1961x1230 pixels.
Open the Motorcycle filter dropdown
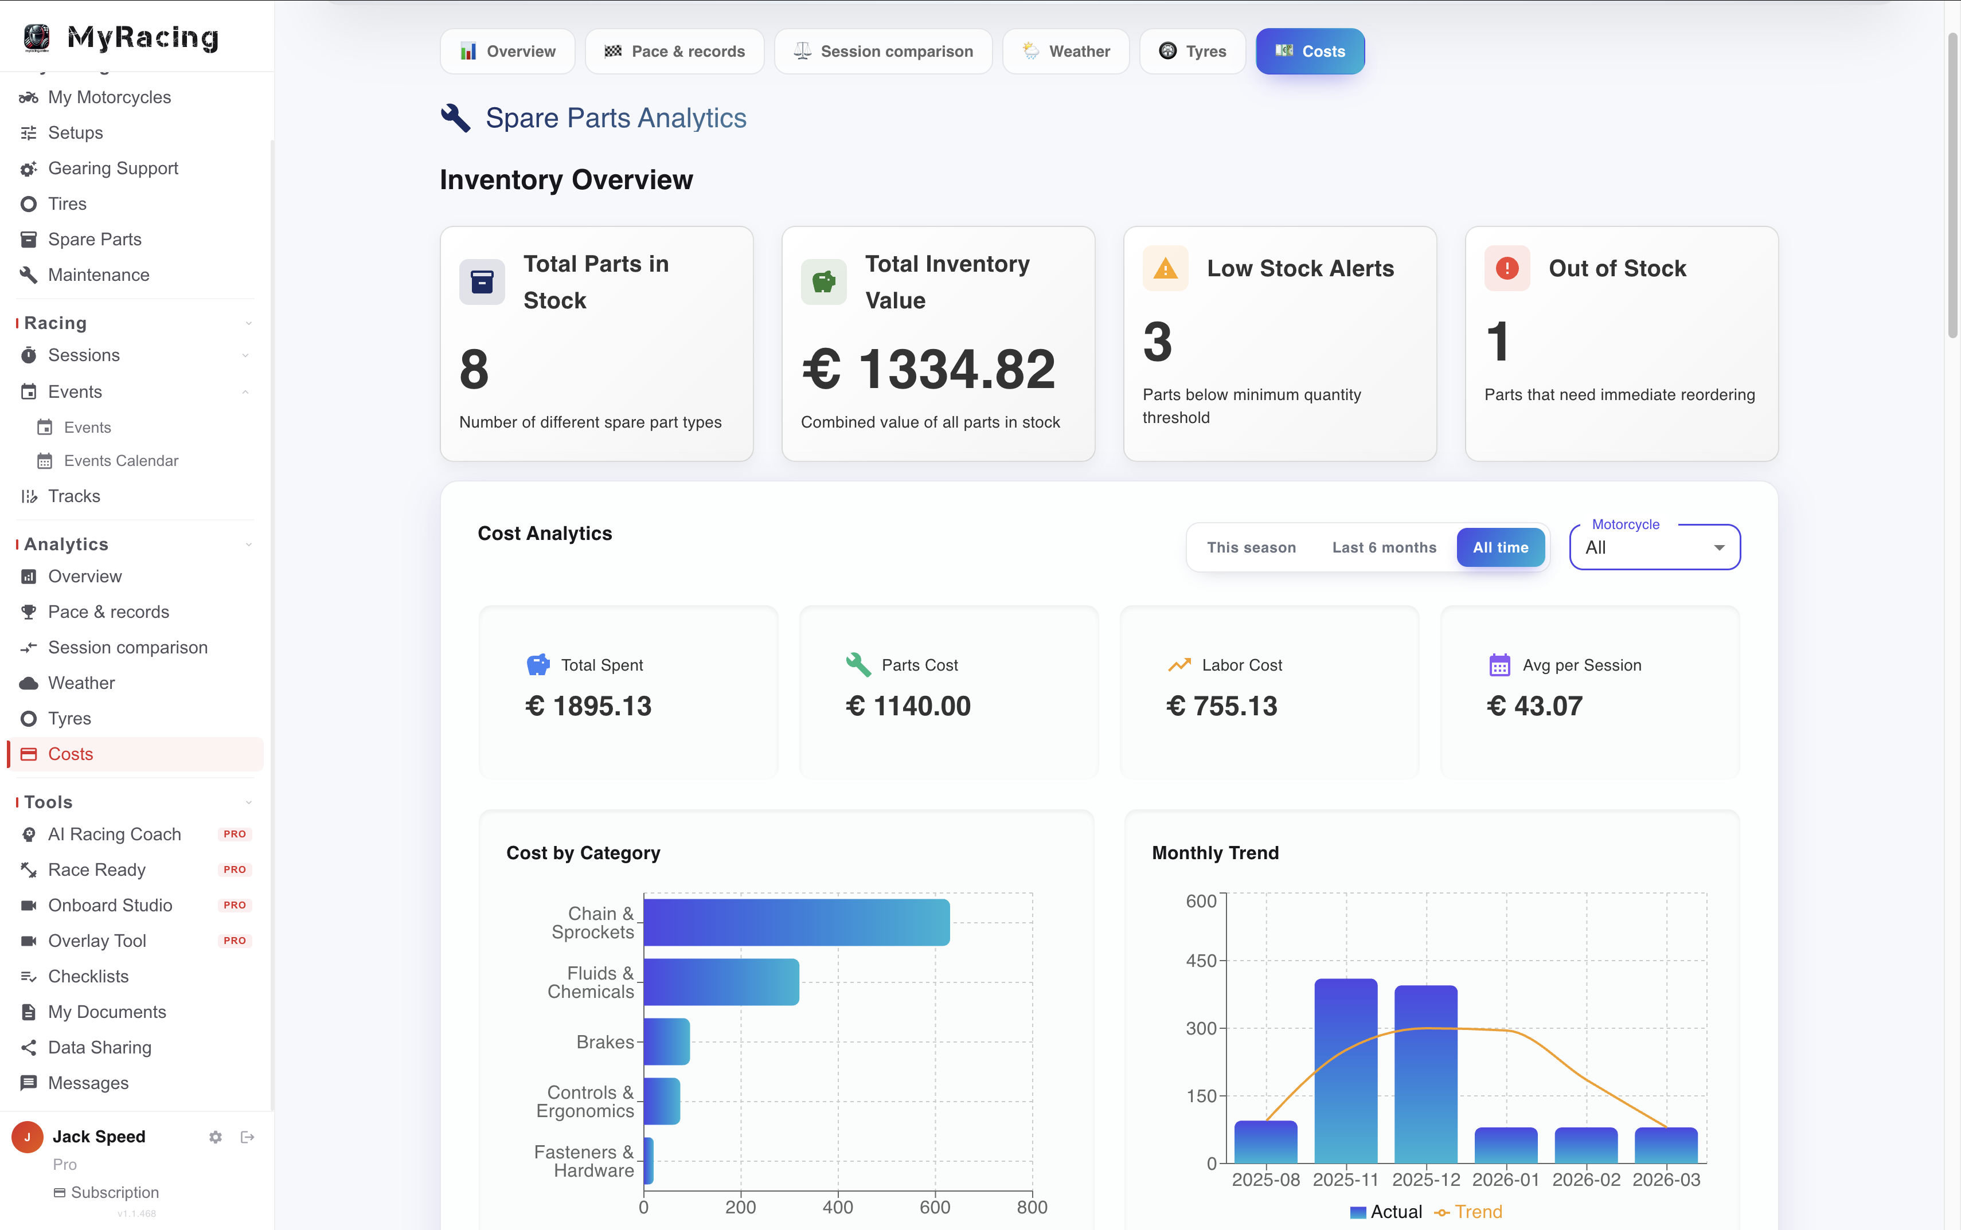1654,547
